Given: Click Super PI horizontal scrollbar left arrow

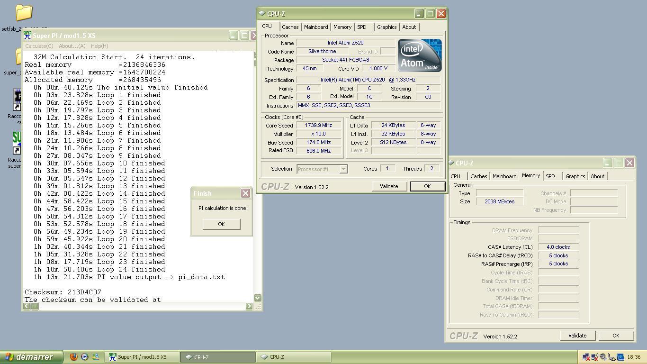Looking at the screenshot, I should pyautogui.click(x=27, y=306).
